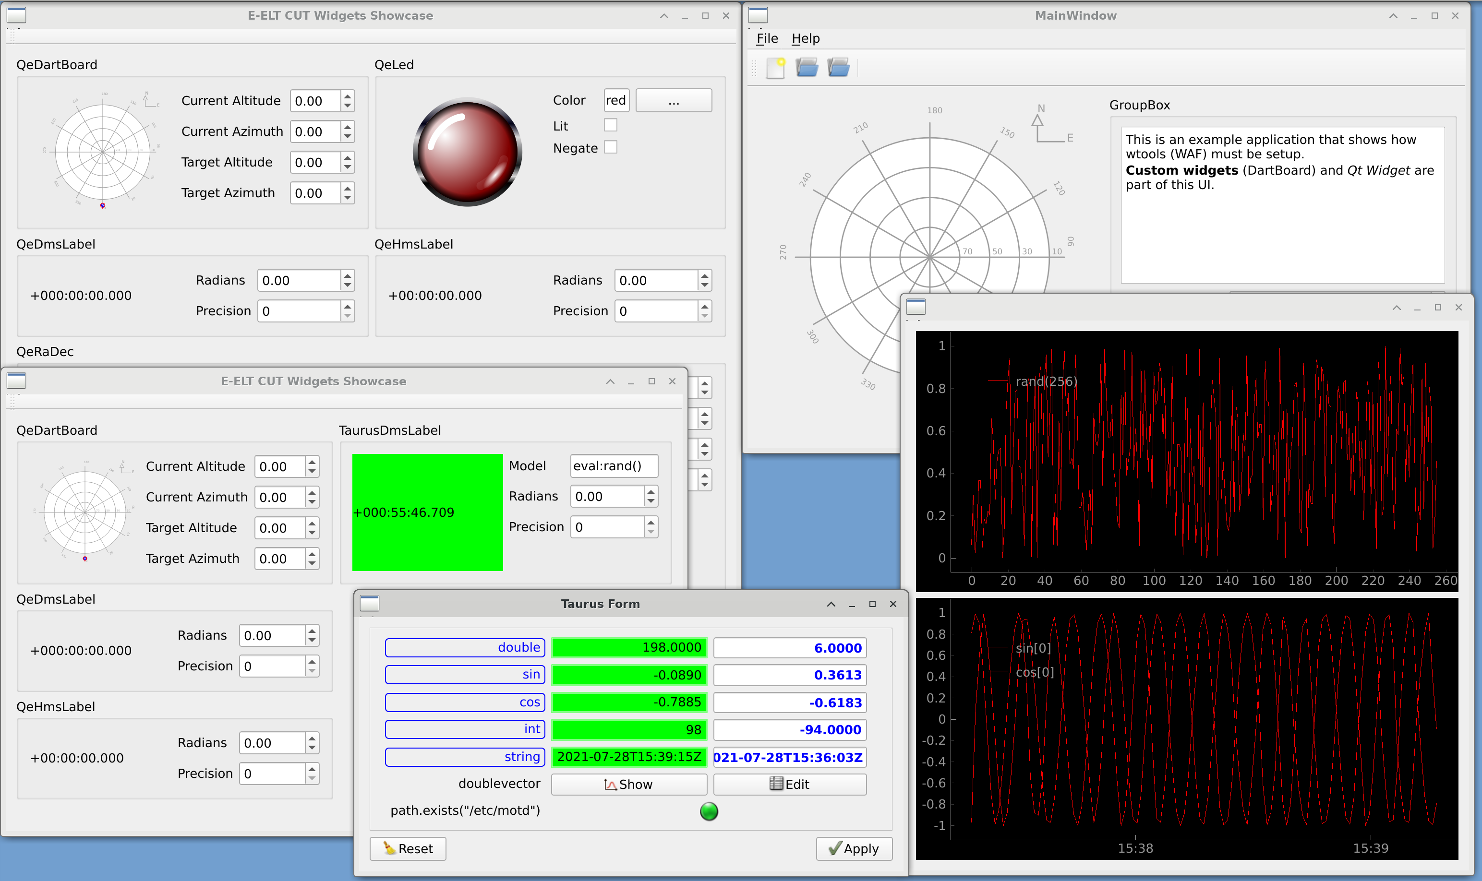This screenshot has height=881, width=1482.
Task: Click the green checkmark Apply icon
Action: tap(834, 848)
